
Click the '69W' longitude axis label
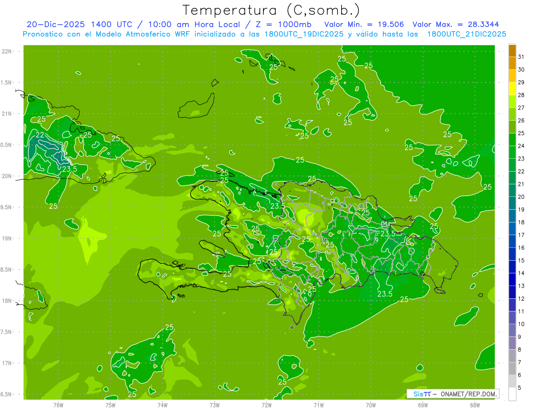click(423, 405)
